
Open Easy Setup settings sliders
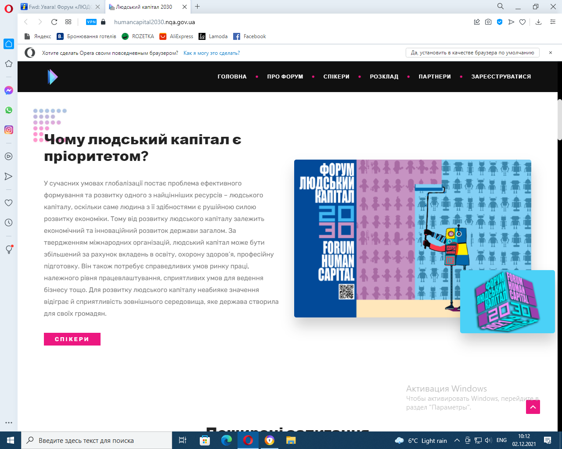[x=553, y=22]
